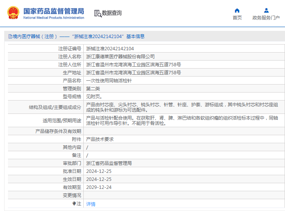Go to the 数据查询 section label
This screenshot has height=211, width=285.
click(x=112, y=13)
